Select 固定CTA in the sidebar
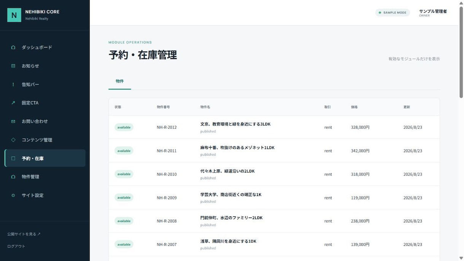The width and height of the screenshot is (464, 261). coord(45,103)
